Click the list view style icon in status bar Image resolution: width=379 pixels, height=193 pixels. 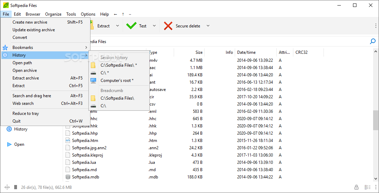368,187
